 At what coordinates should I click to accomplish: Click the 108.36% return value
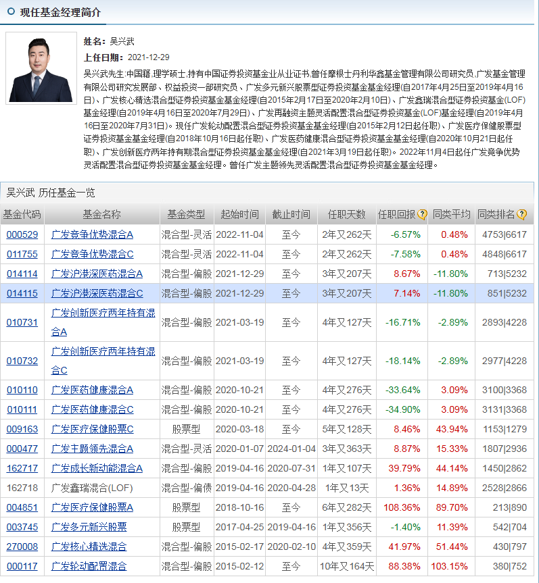point(402,507)
